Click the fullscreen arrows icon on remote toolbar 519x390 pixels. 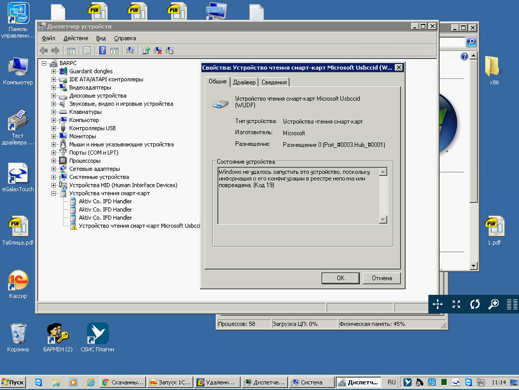point(456,304)
